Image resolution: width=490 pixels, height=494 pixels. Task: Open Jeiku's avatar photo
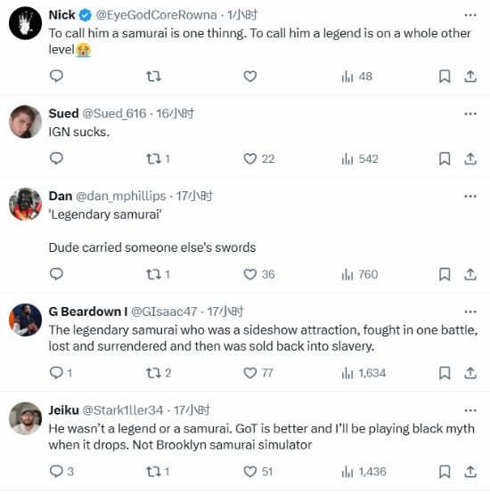(x=25, y=418)
